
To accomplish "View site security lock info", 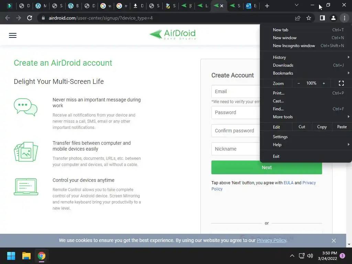I will 43,18.
